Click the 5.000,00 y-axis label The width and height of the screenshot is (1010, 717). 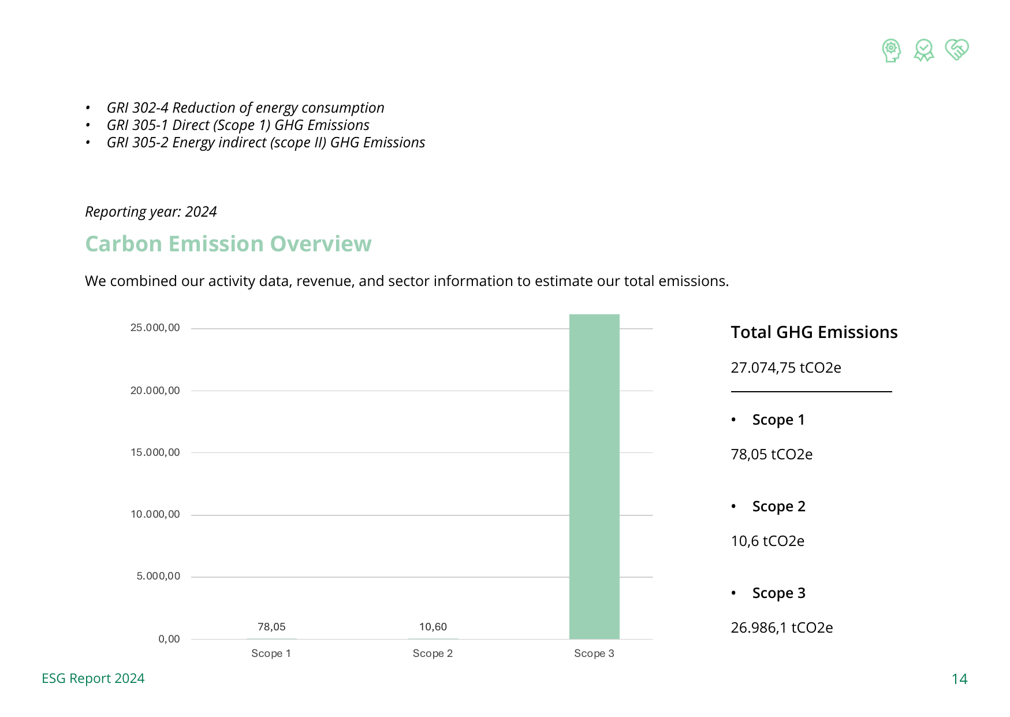158,576
